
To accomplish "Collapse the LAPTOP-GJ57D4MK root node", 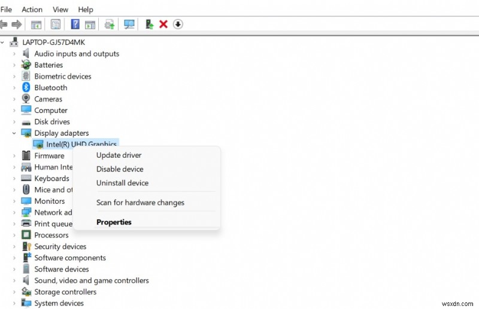I will [x=2, y=42].
